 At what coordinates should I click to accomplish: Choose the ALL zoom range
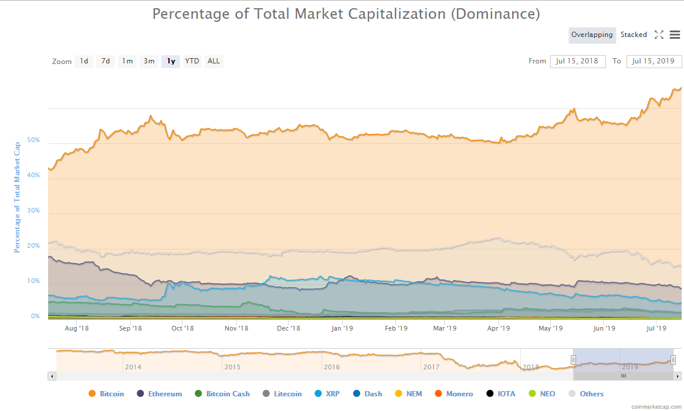[214, 61]
